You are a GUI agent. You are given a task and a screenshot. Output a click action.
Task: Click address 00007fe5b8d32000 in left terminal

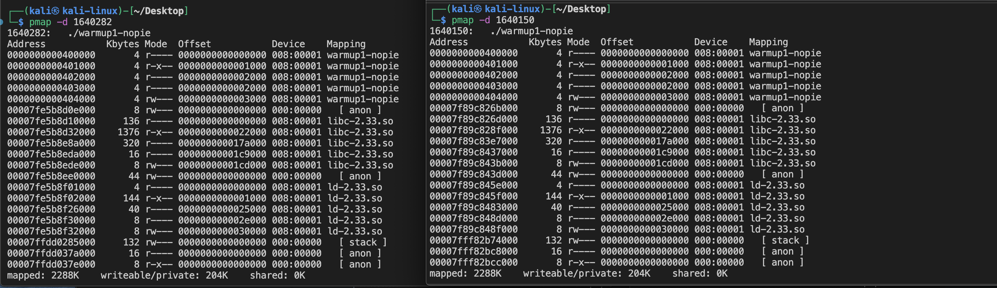[51, 132]
